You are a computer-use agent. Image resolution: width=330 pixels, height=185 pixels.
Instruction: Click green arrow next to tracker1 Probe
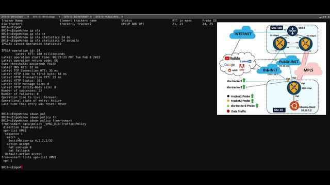[252, 96]
